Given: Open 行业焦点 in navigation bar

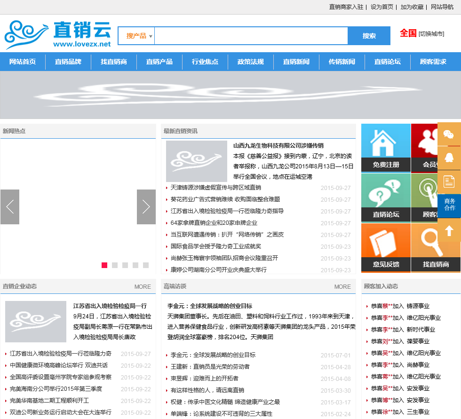Looking at the screenshot, I should click(205, 62).
